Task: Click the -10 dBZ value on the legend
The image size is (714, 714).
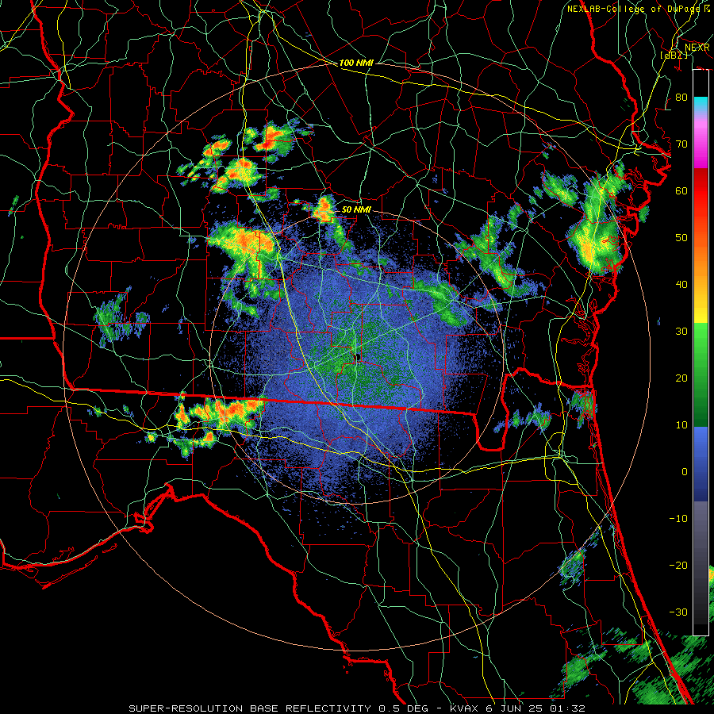Action: tap(678, 519)
